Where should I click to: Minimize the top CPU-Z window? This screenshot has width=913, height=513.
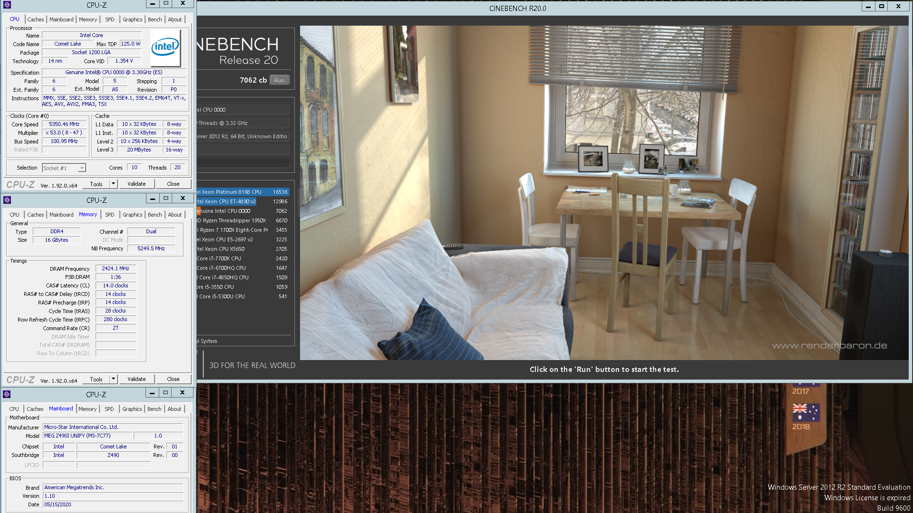152,4
